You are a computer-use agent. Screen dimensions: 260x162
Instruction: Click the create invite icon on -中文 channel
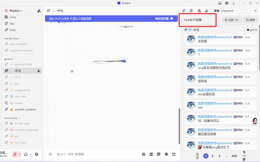click(x=39, y=71)
